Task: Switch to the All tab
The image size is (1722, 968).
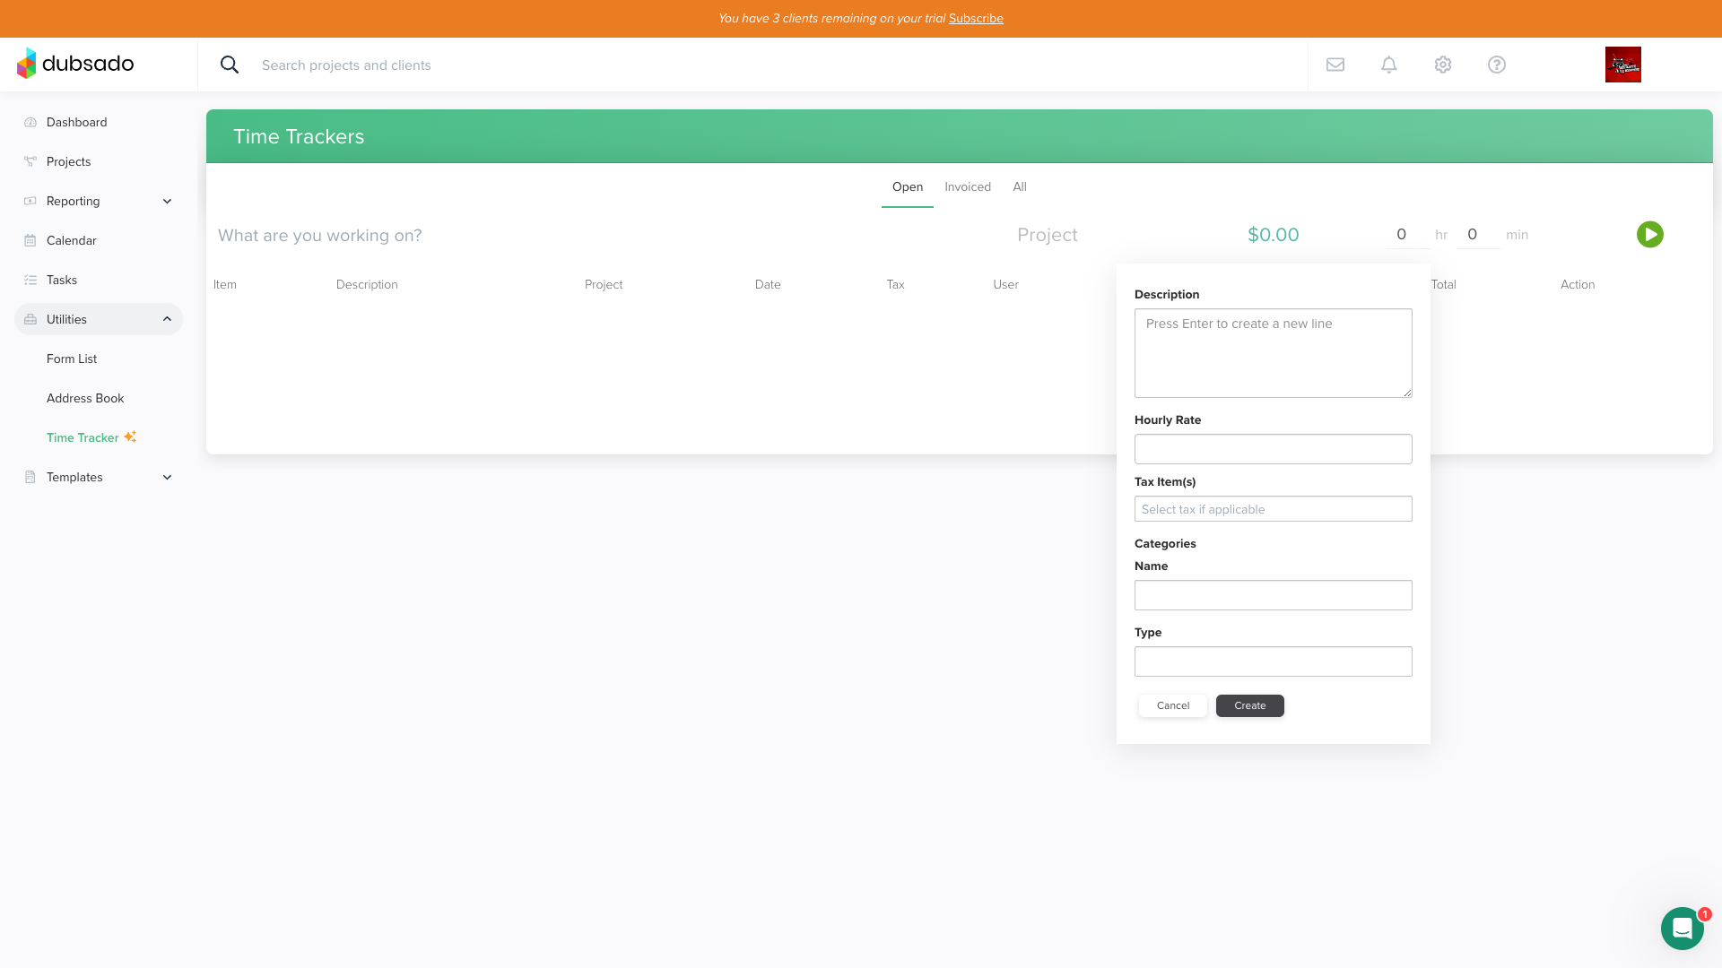Action: (1020, 186)
